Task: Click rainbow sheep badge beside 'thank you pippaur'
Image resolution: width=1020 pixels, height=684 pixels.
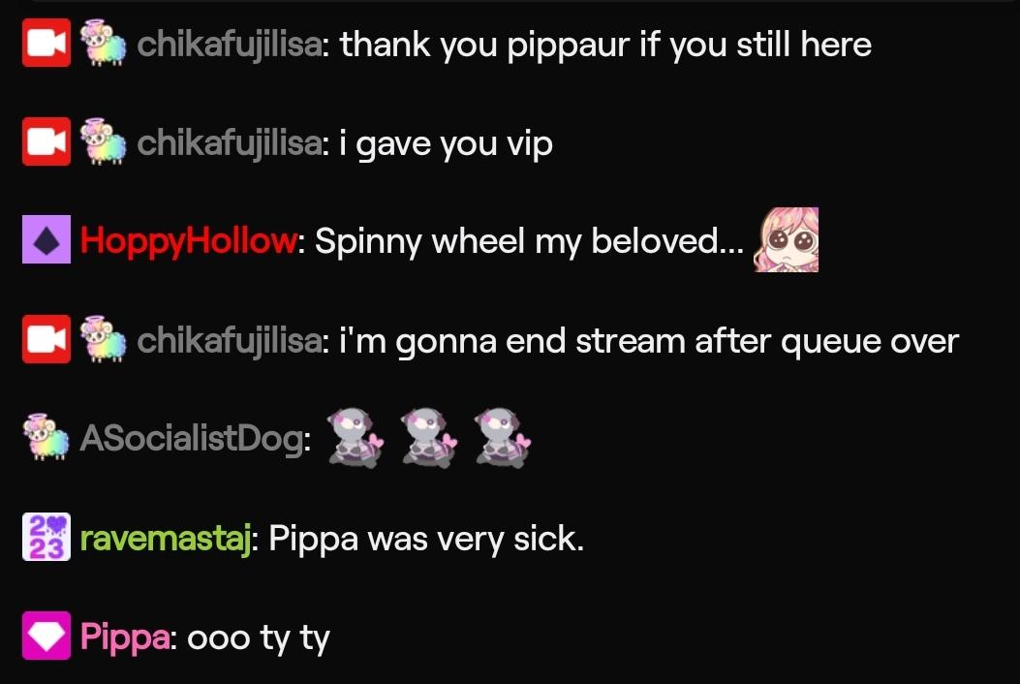Action: (103, 43)
